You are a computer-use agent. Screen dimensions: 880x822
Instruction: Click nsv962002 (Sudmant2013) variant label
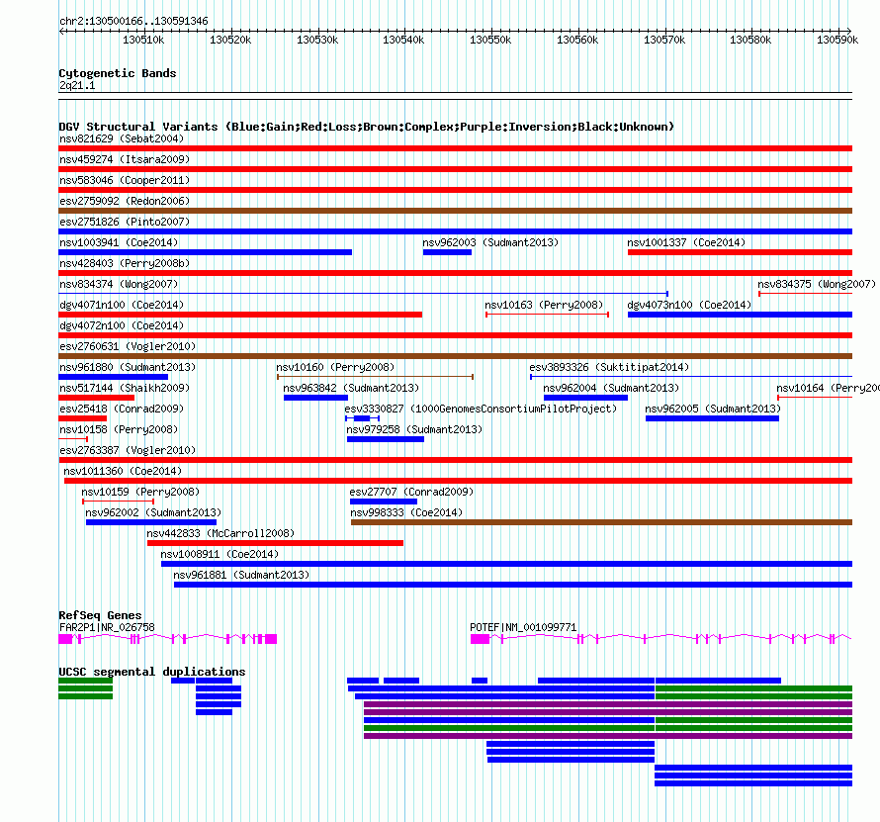click(153, 512)
